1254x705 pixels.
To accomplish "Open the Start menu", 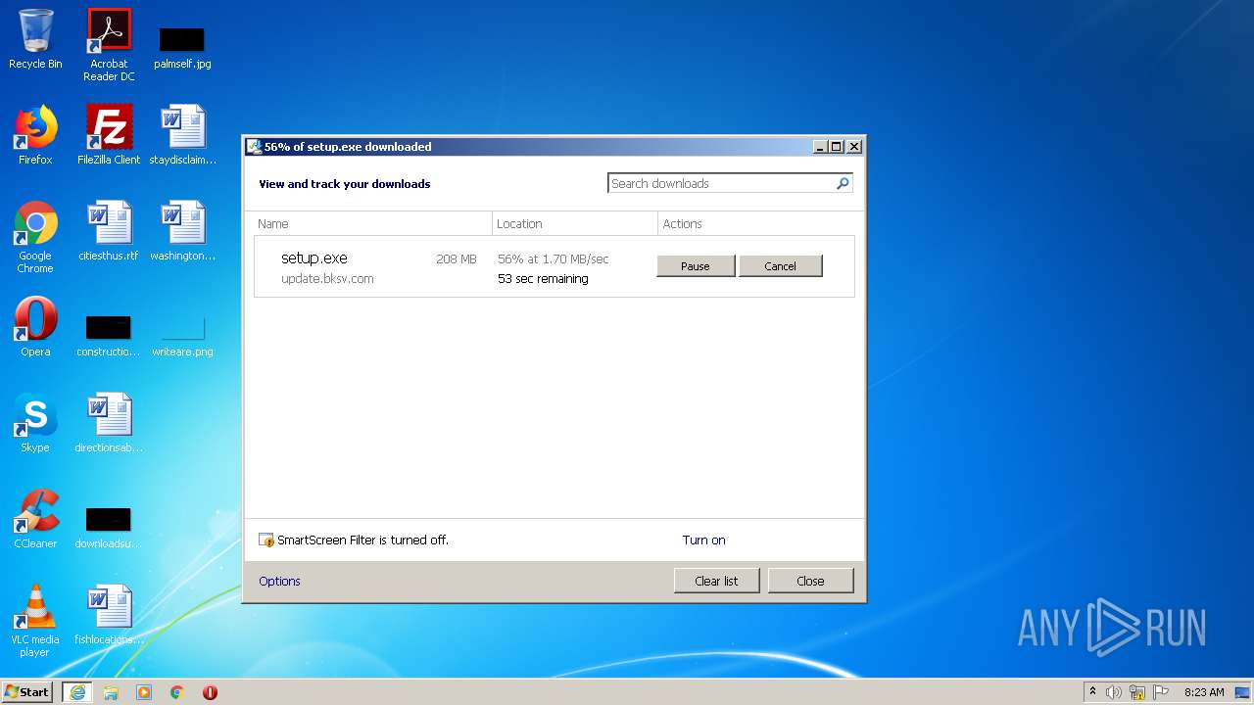I will point(26,691).
